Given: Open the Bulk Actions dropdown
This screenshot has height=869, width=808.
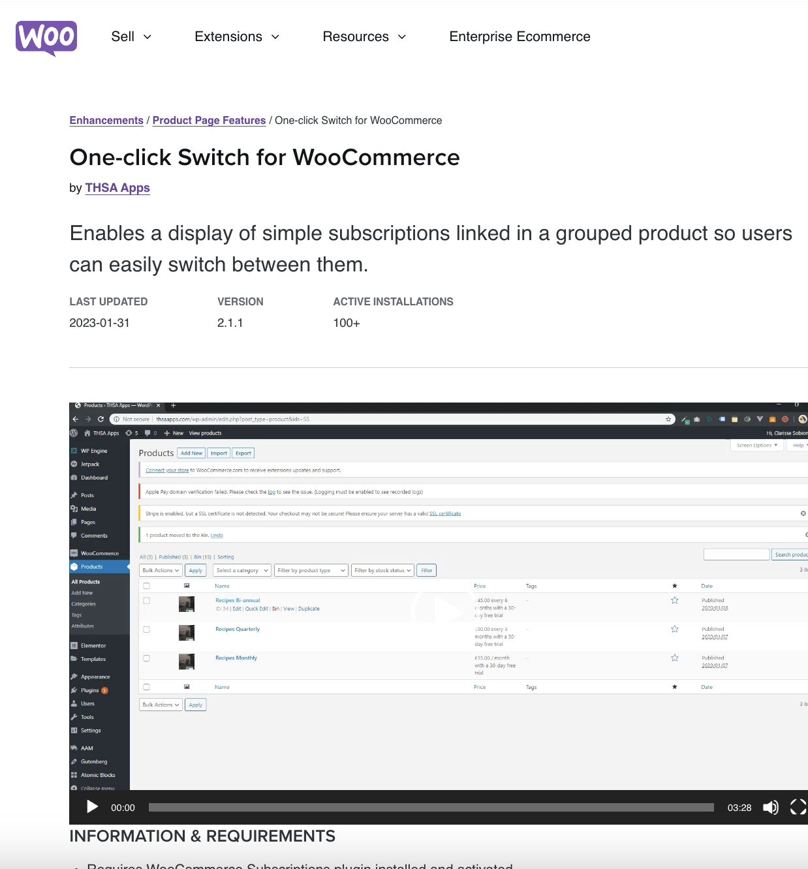Looking at the screenshot, I should pos(160,570).
